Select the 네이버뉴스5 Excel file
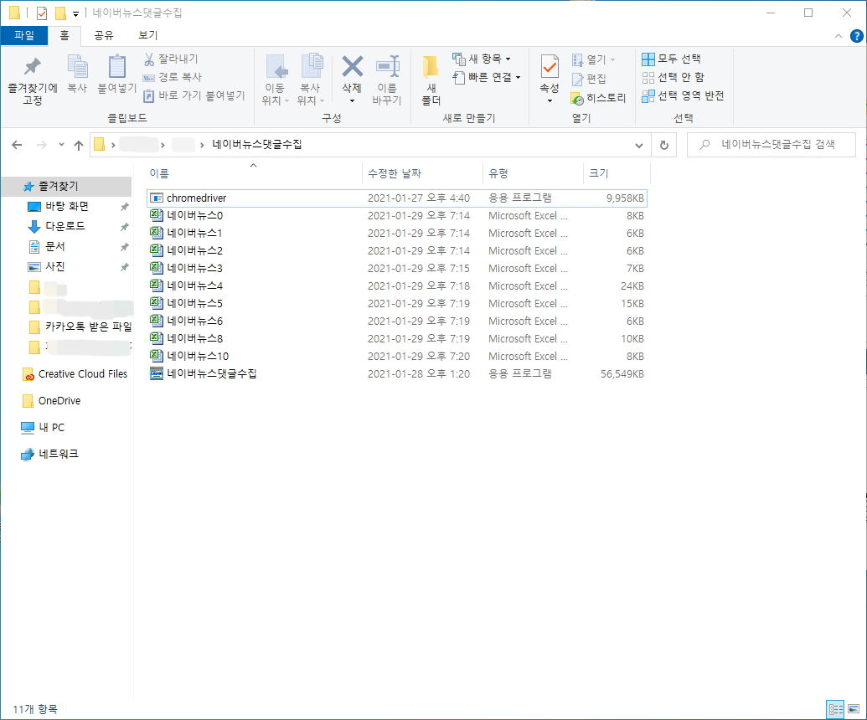The height and width of the screenshot is (720, 867). 397,303
